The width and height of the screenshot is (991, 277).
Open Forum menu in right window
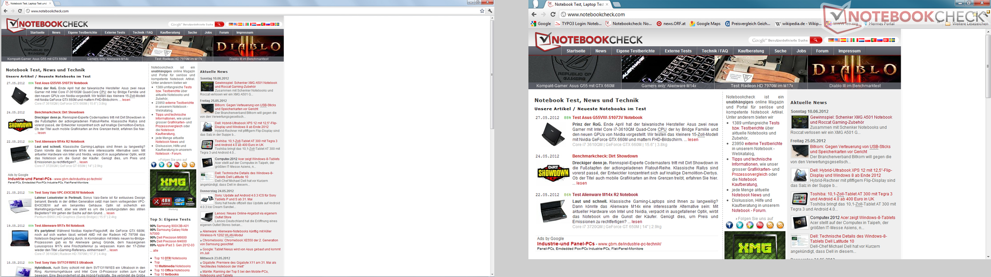[x=822, y=51]
